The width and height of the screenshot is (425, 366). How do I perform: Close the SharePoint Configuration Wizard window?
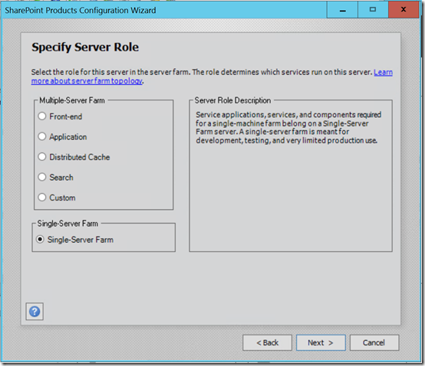pyautogui.click(x=404, y=10)
